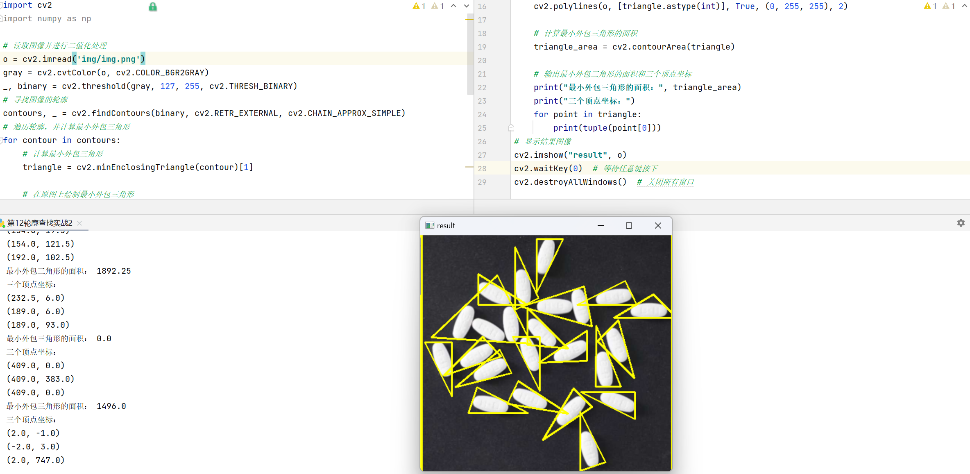The image size is (970, 474).
Task: Select the 第12轮廓查找实战2 run tab
Action: (x=39, y=223)
